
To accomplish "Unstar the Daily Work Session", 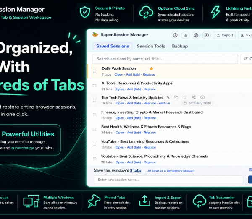I will click(151, 69).
